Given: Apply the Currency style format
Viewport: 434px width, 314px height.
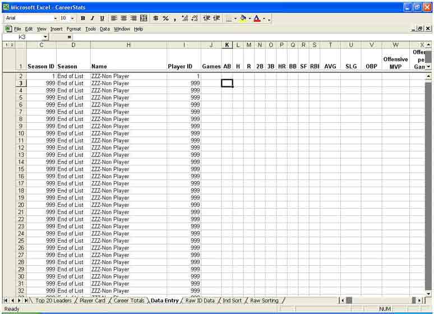Looking at the screenshot, I should [x=155, y=19].
